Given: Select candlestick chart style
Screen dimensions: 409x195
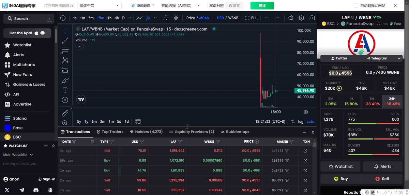Looking at the screenshot, I should pyautogui.click(x=148, y=18).
